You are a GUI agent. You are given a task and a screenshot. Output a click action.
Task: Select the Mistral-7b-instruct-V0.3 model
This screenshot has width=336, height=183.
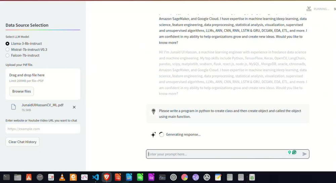7,49
